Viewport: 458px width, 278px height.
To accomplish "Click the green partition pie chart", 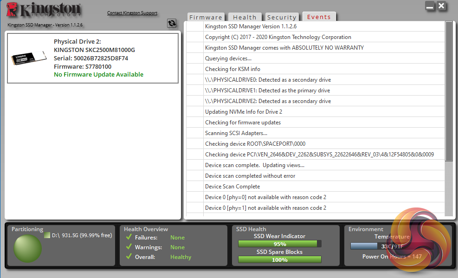I will click(x=28, y=248).
